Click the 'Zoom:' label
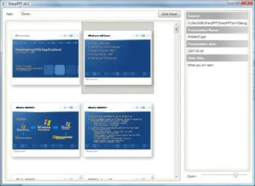 click(x=192, y=176)
